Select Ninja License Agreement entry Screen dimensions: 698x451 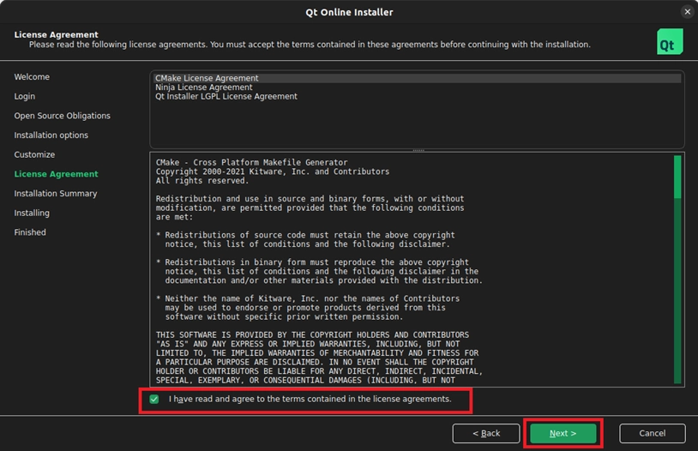[203, 87]
